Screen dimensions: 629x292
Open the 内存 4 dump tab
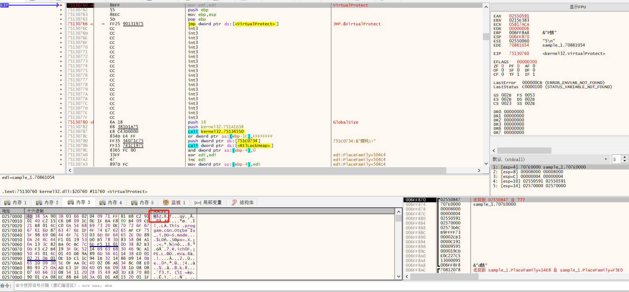click(x=111, y=202)
